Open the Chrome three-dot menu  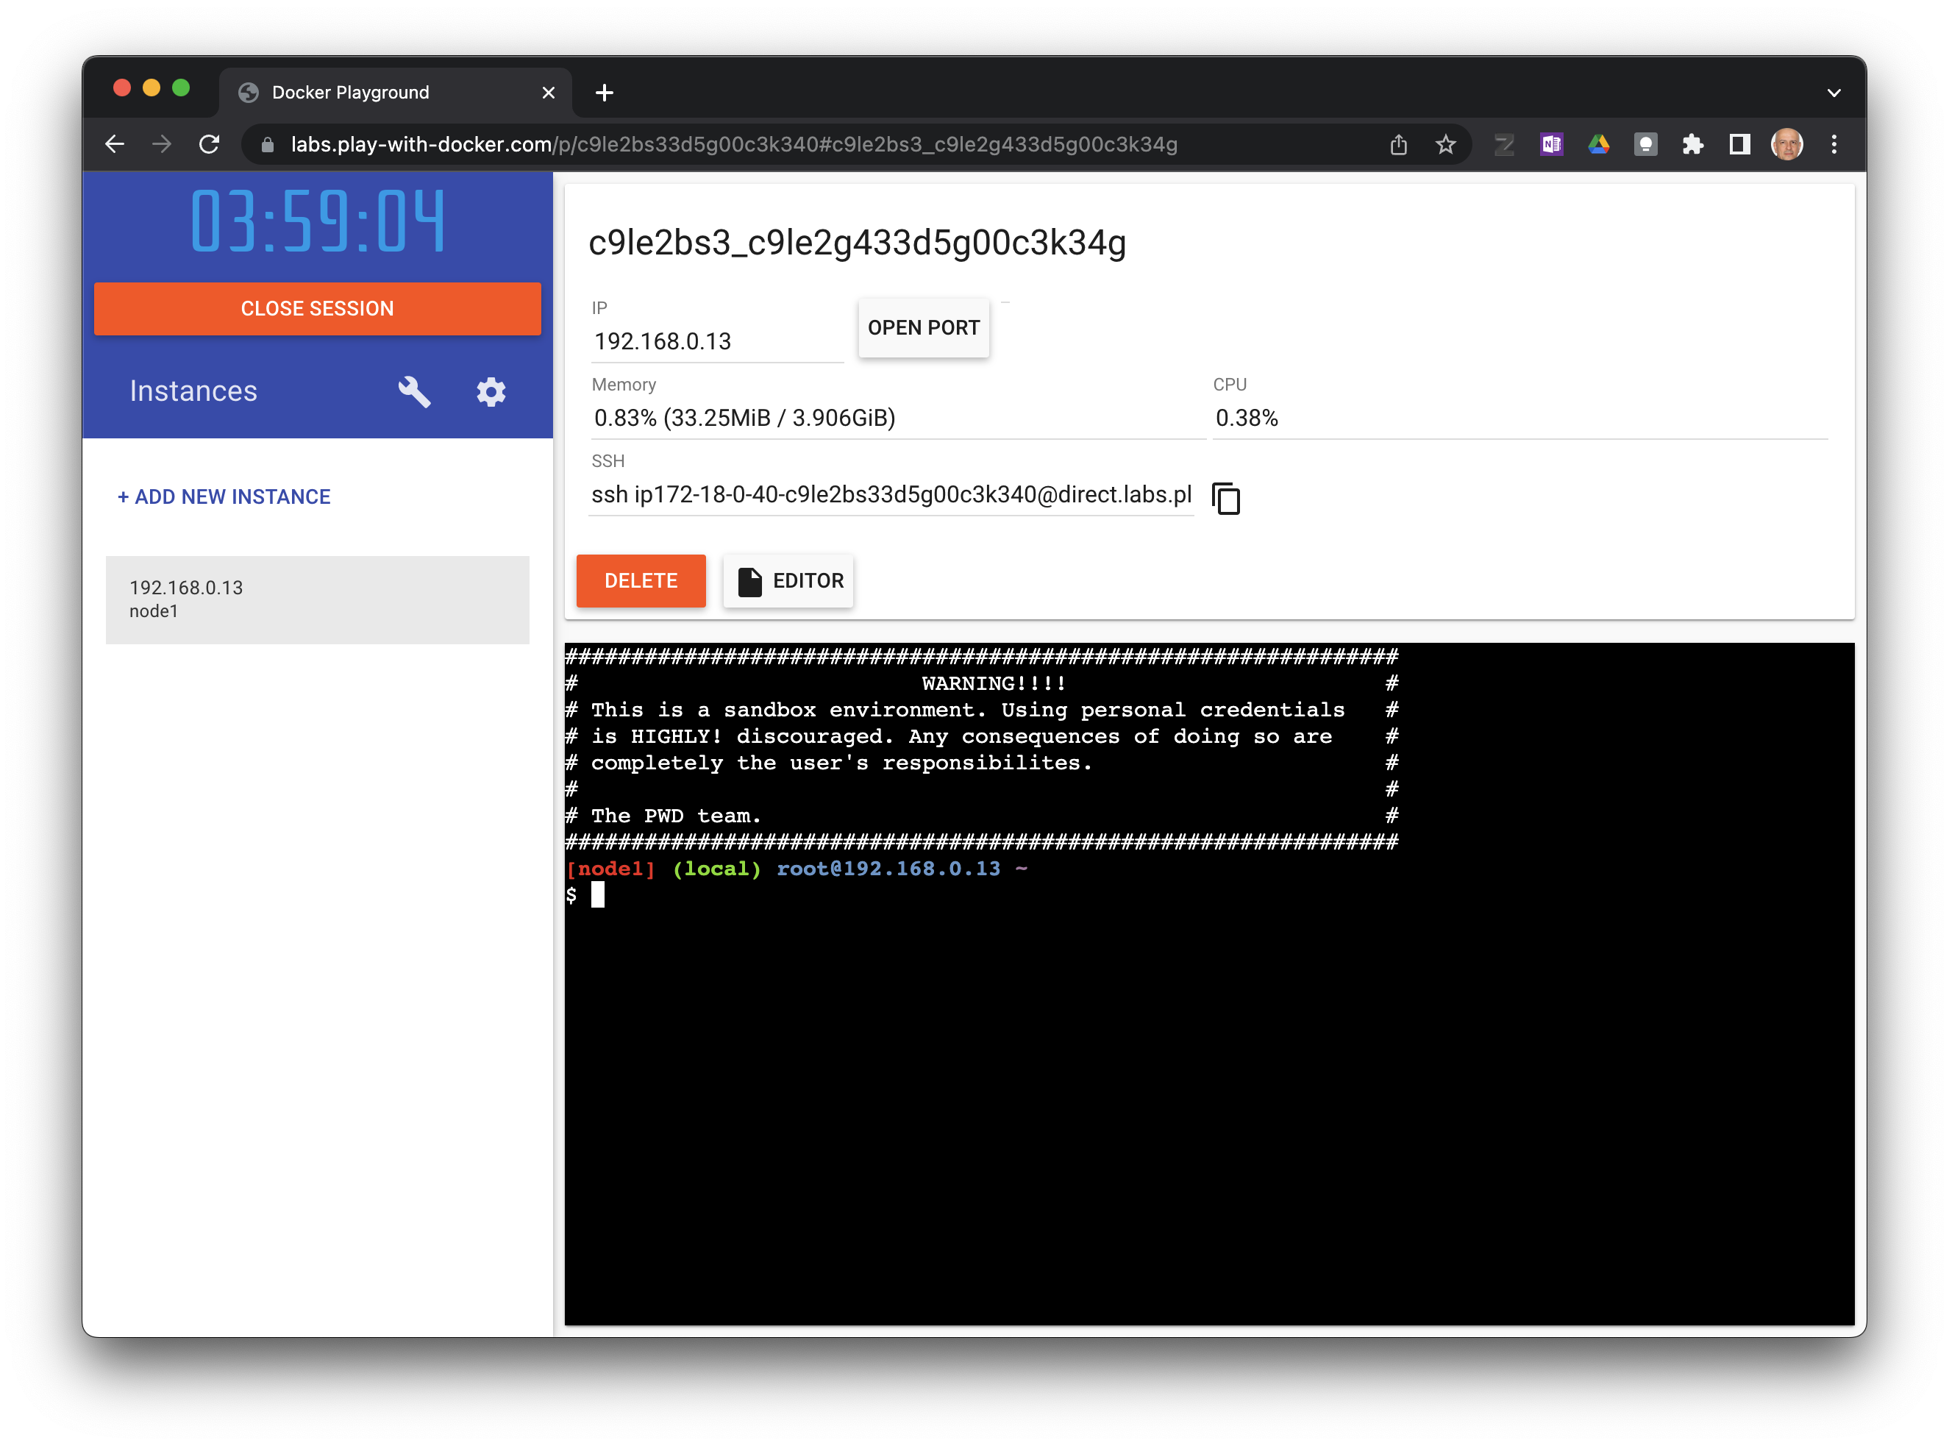point(1834,144)
